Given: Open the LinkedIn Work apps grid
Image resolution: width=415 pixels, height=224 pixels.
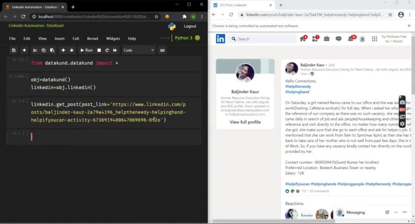Looking at the screenshot, I should point(374,39).
